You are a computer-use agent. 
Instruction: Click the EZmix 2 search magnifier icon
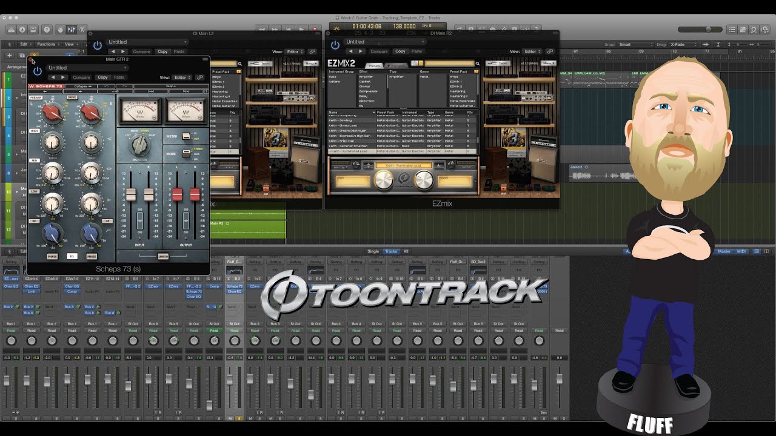point(478,64)
